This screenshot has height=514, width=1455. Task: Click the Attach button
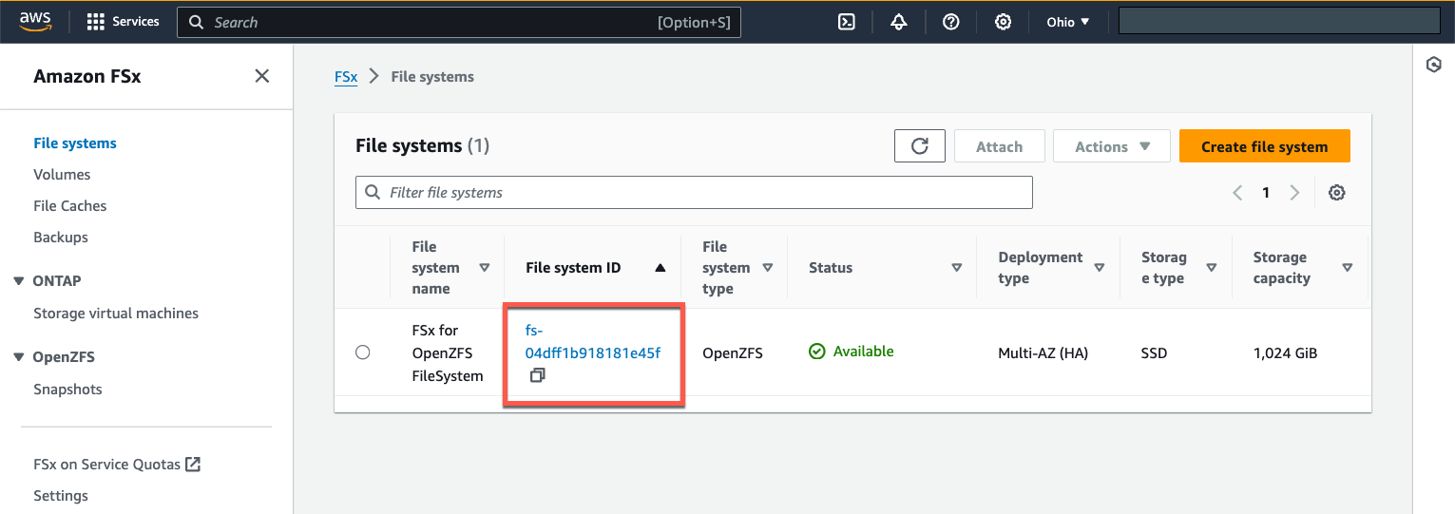pyautogui.click(x=1000, y=146)
